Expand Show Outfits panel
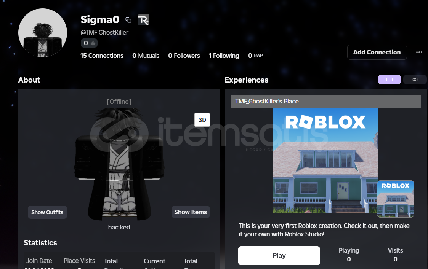Screen dimensions: 428x269 [x=47, y=212]
